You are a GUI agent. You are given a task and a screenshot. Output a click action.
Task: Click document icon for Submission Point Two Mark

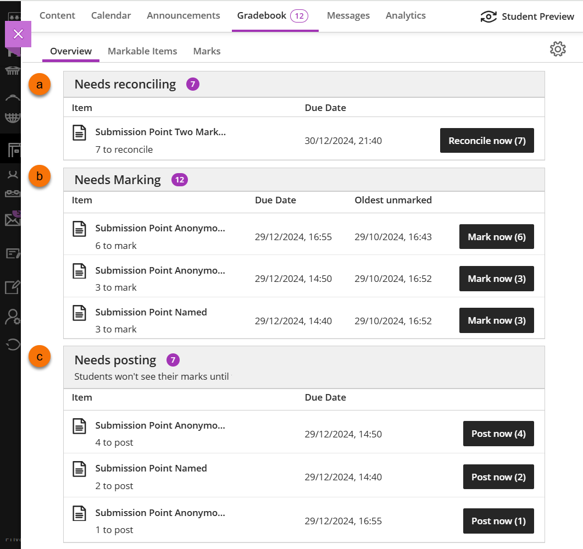tap(80, 133)
